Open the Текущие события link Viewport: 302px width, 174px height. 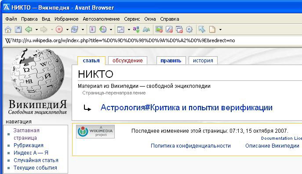35,168
